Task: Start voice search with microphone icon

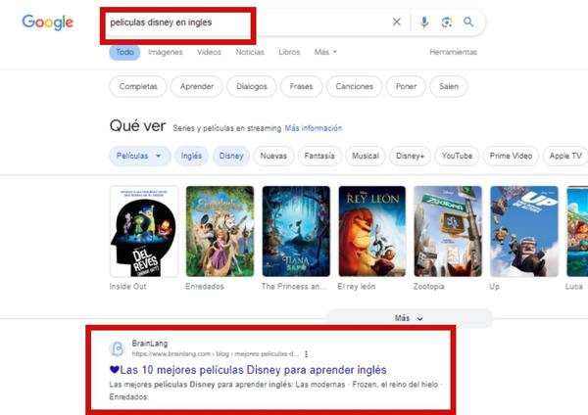Action: [x=424, y=23]
